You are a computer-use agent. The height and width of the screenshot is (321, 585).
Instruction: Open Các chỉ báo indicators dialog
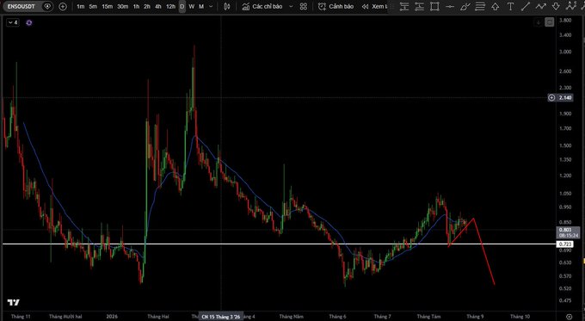[x=262, y=6]
